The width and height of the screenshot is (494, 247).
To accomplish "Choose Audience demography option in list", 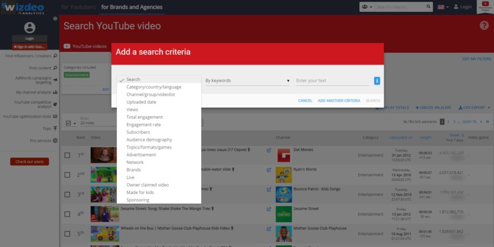I will [x=149, y=139].
